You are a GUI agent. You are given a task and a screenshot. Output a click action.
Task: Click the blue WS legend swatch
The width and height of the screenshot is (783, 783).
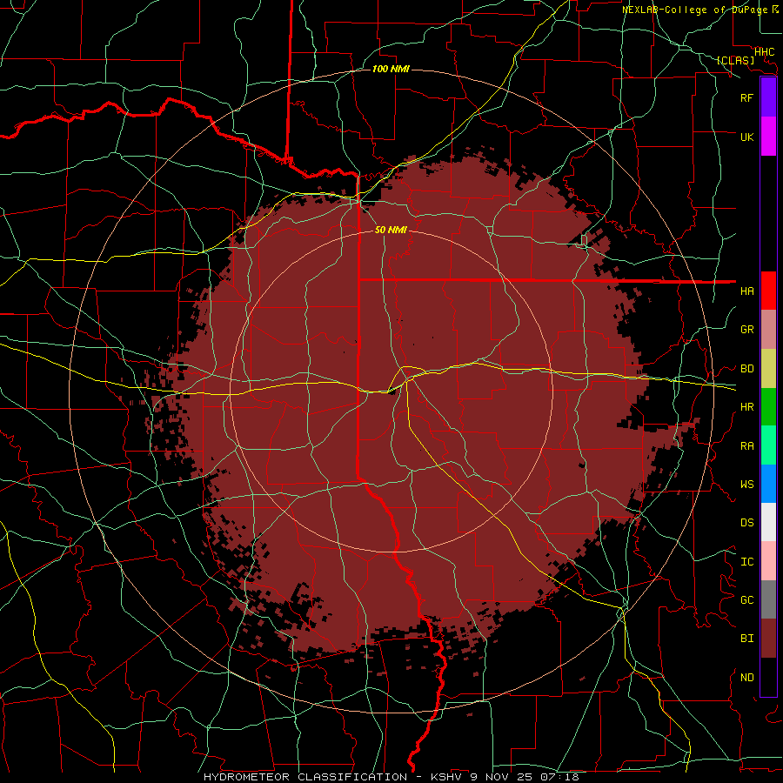(x=768, y=484)
